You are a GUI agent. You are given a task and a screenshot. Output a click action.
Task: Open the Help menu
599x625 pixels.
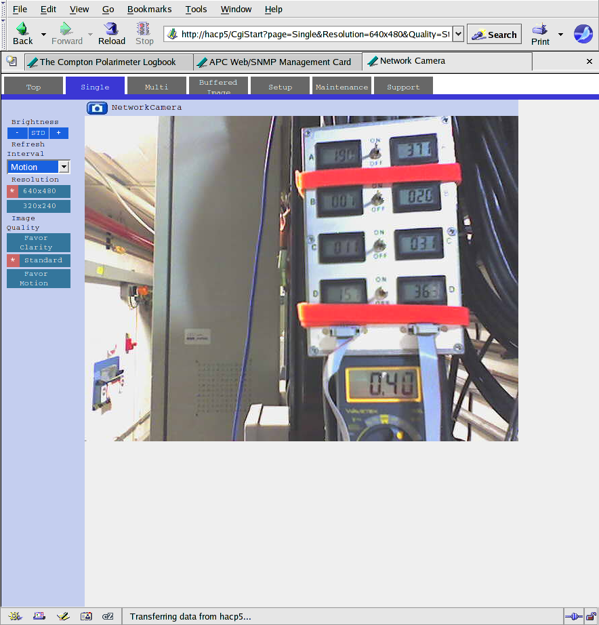[x=273, y=9]
